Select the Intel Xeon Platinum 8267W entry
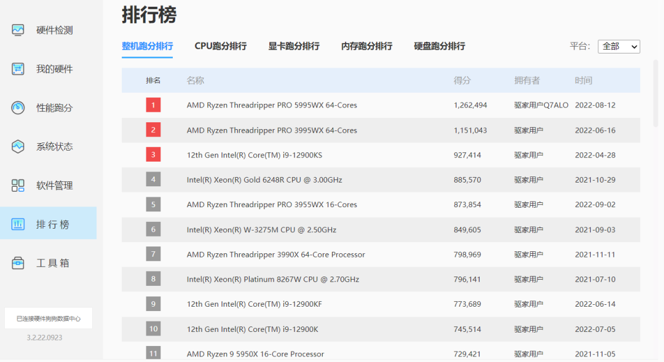 273,279
